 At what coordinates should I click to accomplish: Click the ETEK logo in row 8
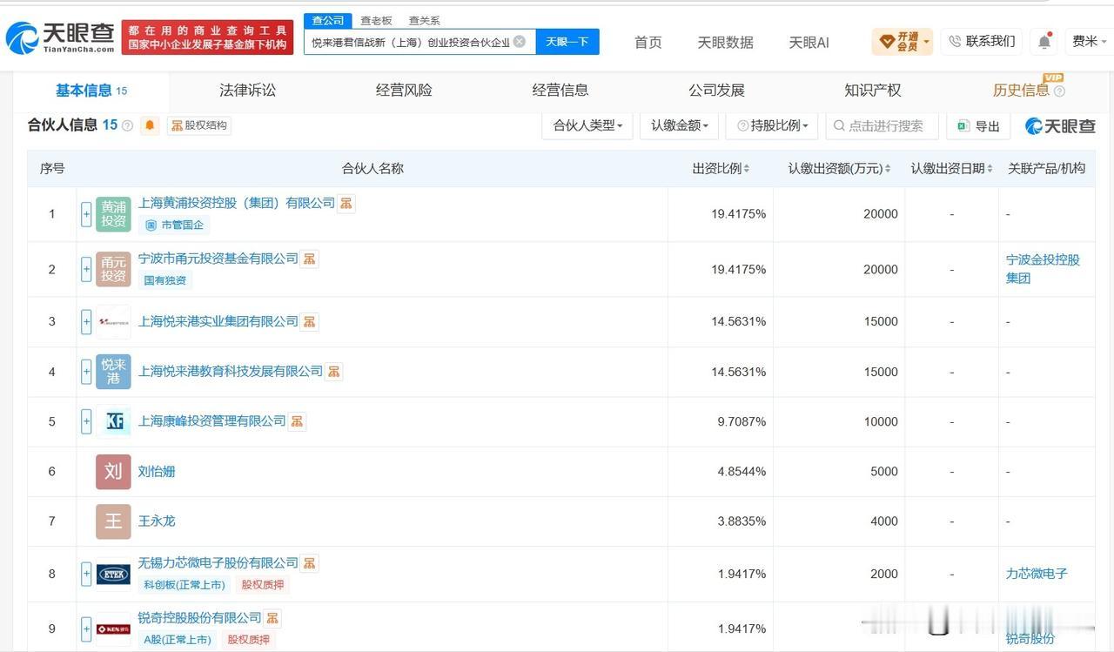pos(113,574)
